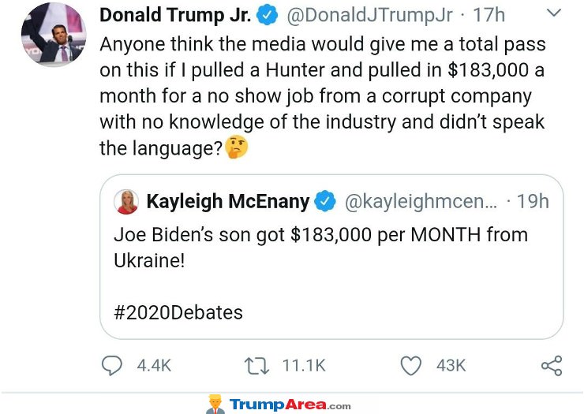Click the reply speech bubble icon
The width and height of the screenshot is (584, 414).
click(114, 365)
